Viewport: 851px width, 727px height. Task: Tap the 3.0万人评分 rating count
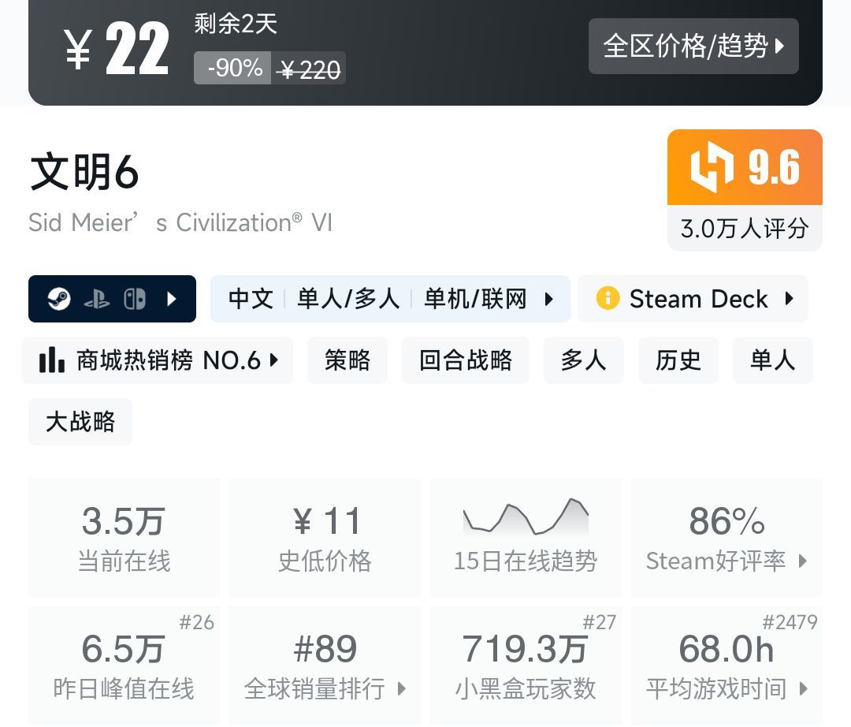pyautogui.click(x=745, y=229)
